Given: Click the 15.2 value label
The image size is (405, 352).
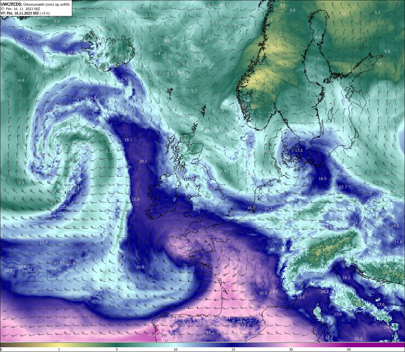Looking at the screenshot, I should [122, 257].
